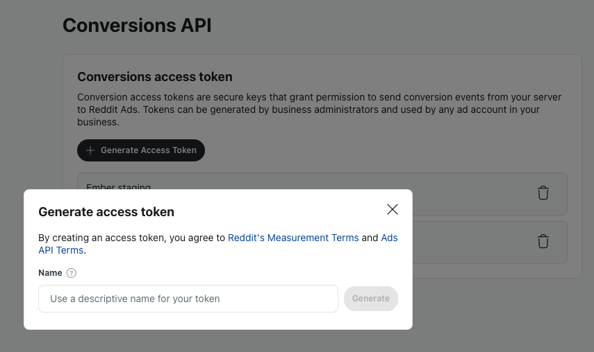Click the Ember staging token name text

[x=118, y=186]
